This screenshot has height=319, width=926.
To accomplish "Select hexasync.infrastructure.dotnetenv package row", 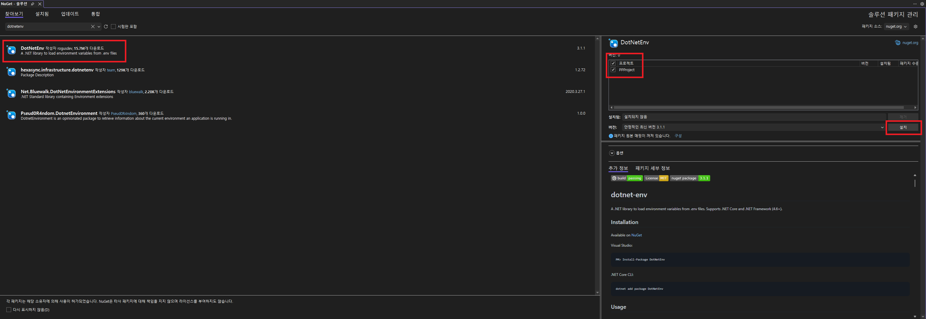I will tap(297, 72).
